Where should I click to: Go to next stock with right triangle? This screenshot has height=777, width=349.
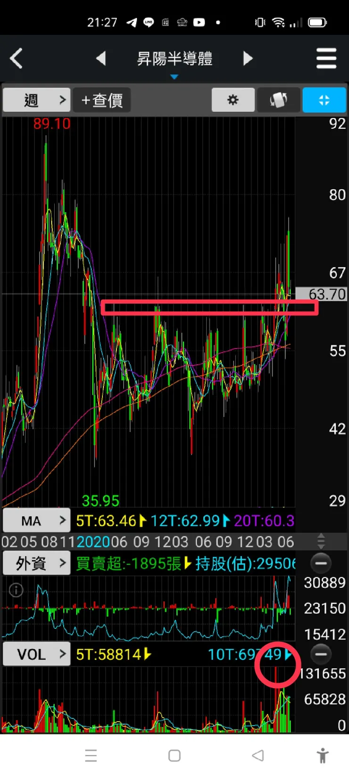(x=248, y=59)
